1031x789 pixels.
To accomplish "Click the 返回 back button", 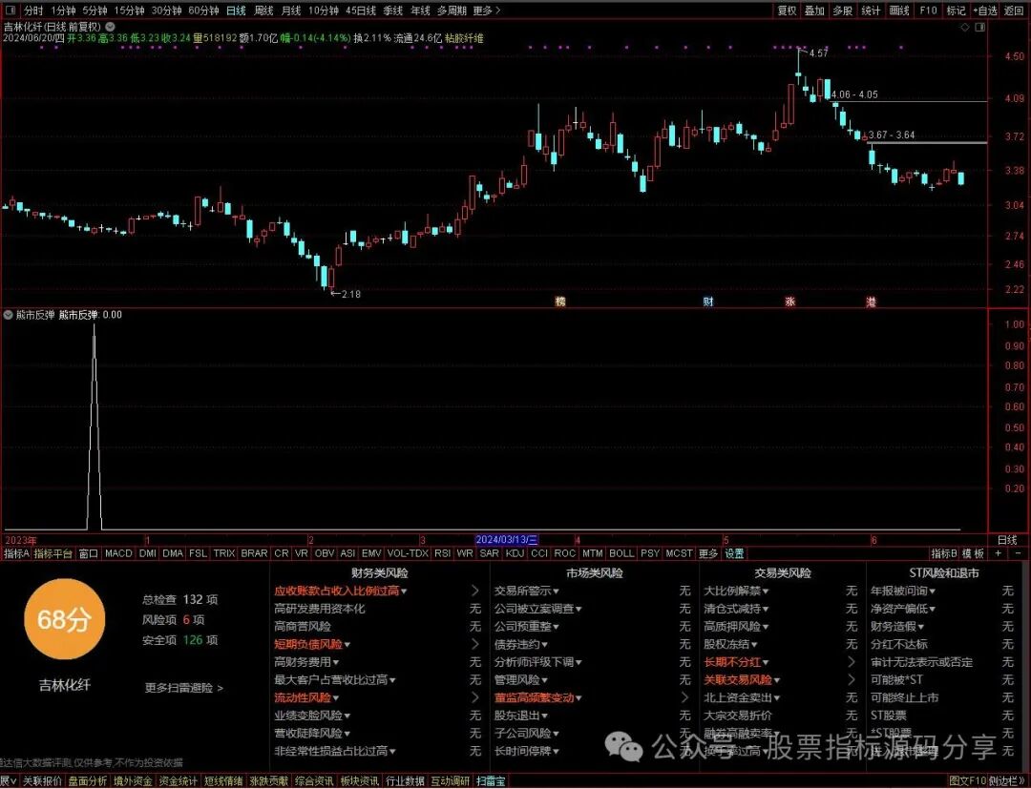I will (1014, 10).
